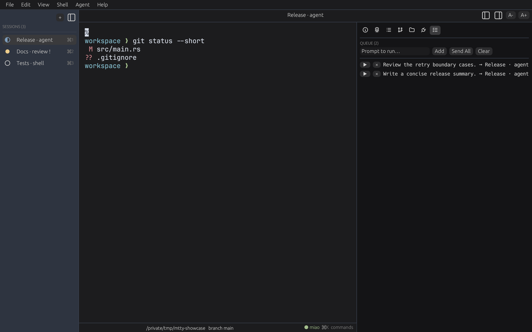Open the Shell menu
532x332 pixels.
tap(62, 5)
